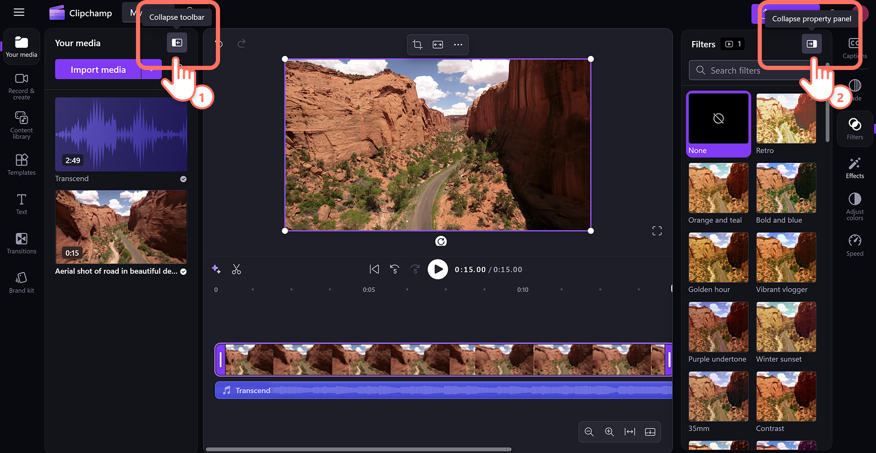Play the video preview
The height and width of the screenshot is (453, 876).
[437, 270]
